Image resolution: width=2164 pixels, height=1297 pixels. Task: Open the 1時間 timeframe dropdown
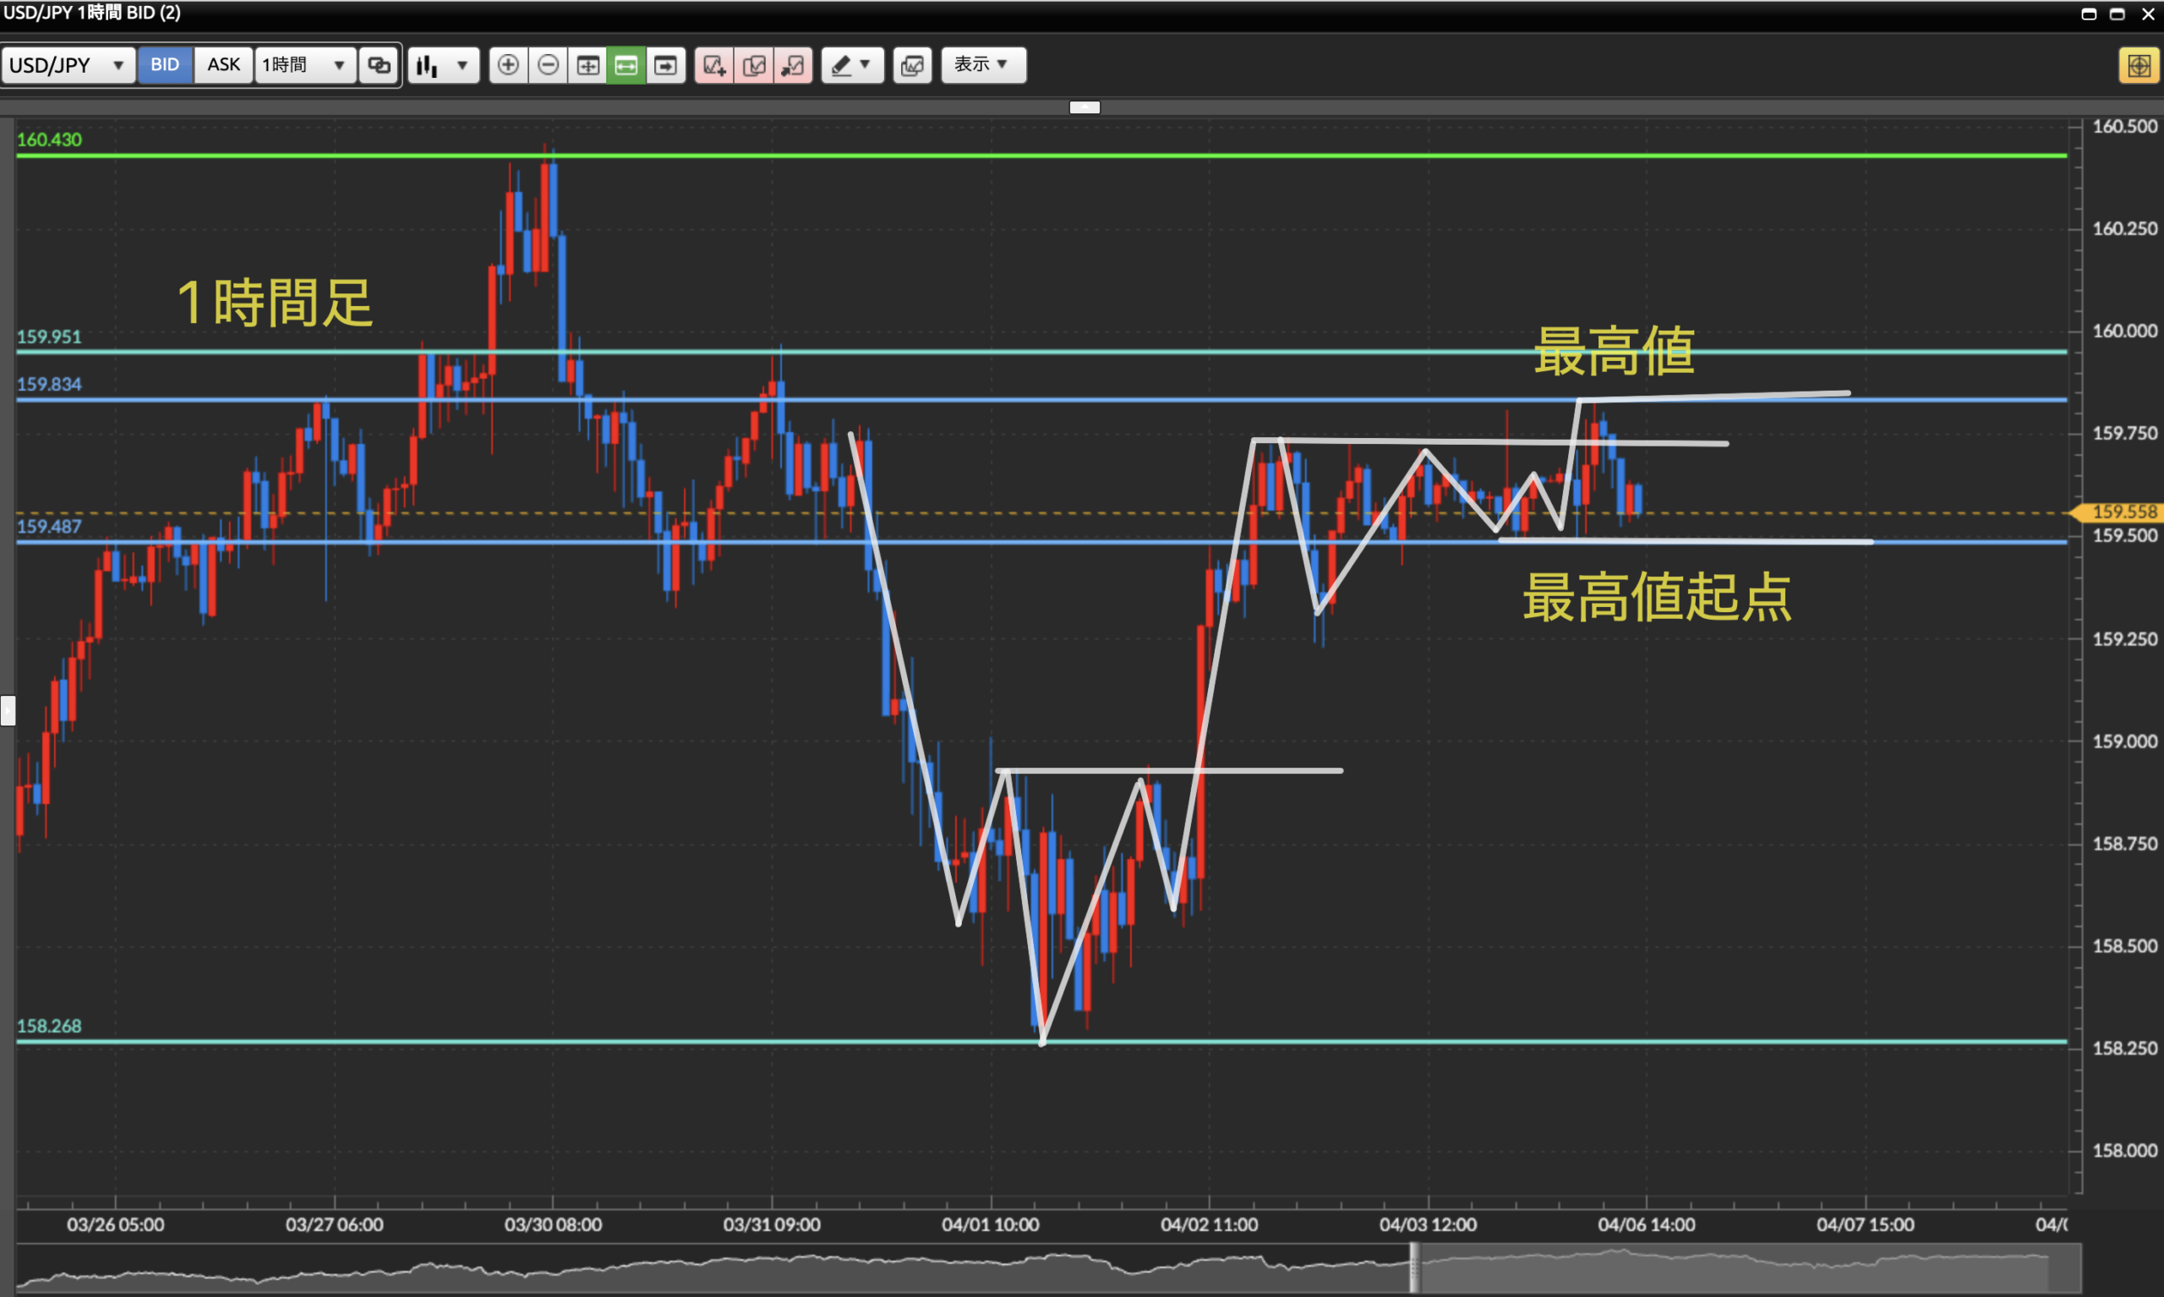305,64
